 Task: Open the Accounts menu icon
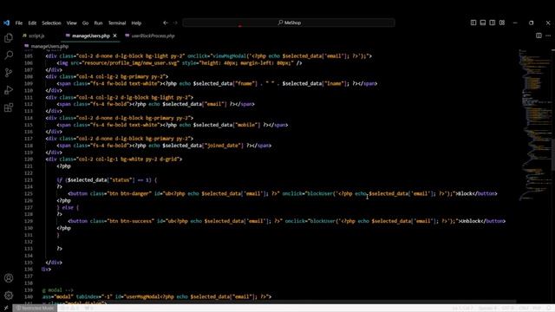pos(9,278)
